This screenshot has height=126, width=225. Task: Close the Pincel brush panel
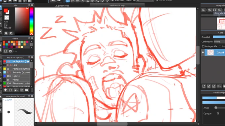(x=32, y=57)
